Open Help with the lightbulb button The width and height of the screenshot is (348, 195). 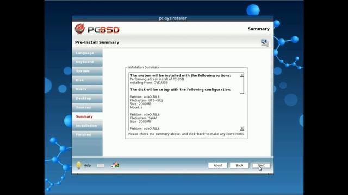click(83, 165)
